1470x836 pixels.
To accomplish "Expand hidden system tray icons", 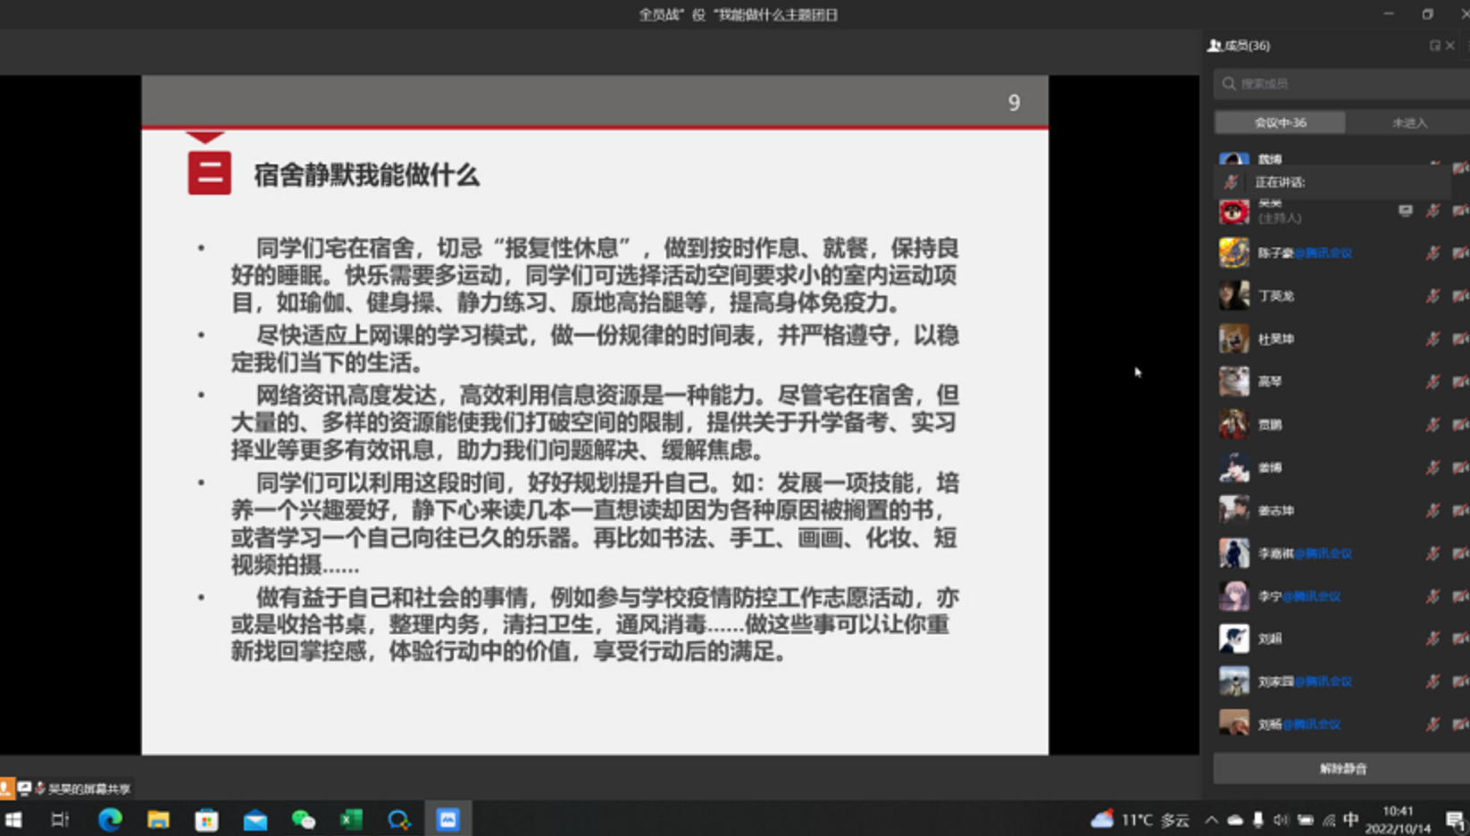I will coord(1211,820).
